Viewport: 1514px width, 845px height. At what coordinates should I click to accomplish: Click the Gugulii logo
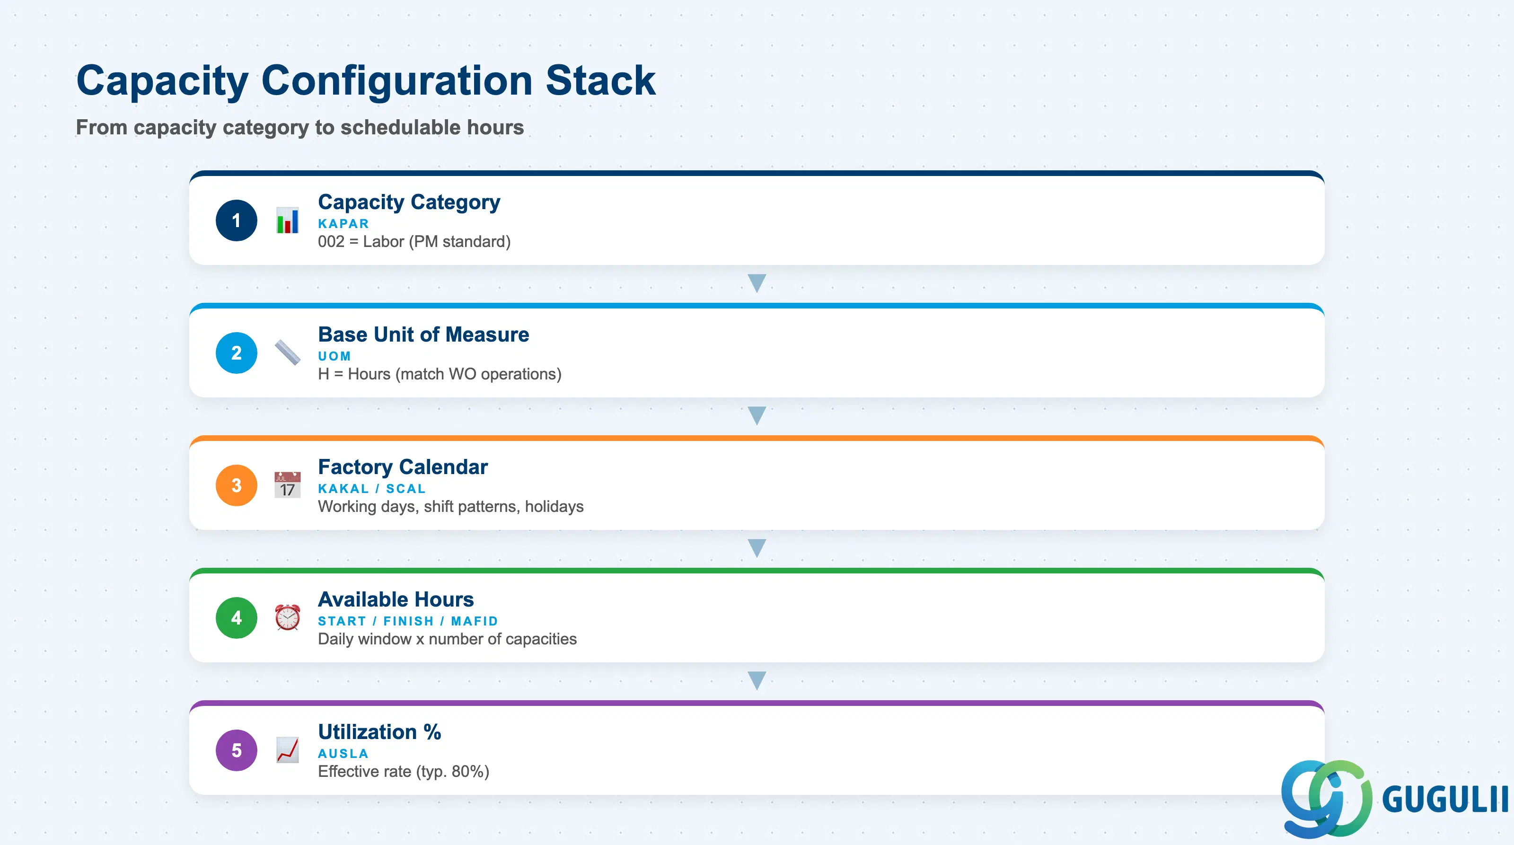click(1394, 799)
